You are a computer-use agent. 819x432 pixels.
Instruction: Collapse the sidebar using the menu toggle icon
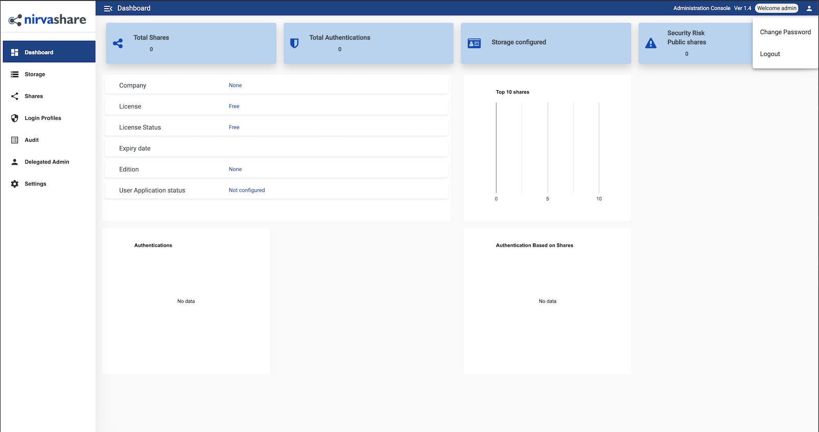[108, 8]
